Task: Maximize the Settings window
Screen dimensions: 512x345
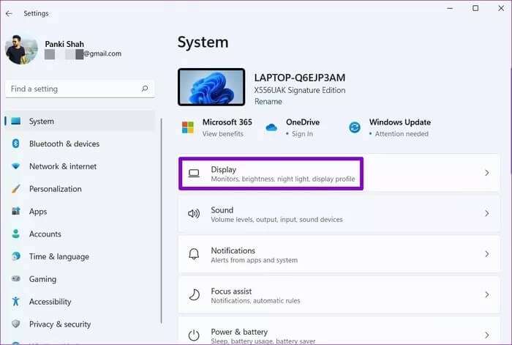Action: point(475,8)
